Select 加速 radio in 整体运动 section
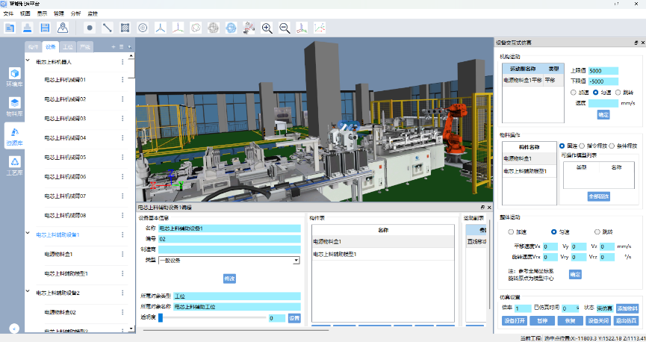The height and width of the screenshot is (342, 646). tap(511, 232)
